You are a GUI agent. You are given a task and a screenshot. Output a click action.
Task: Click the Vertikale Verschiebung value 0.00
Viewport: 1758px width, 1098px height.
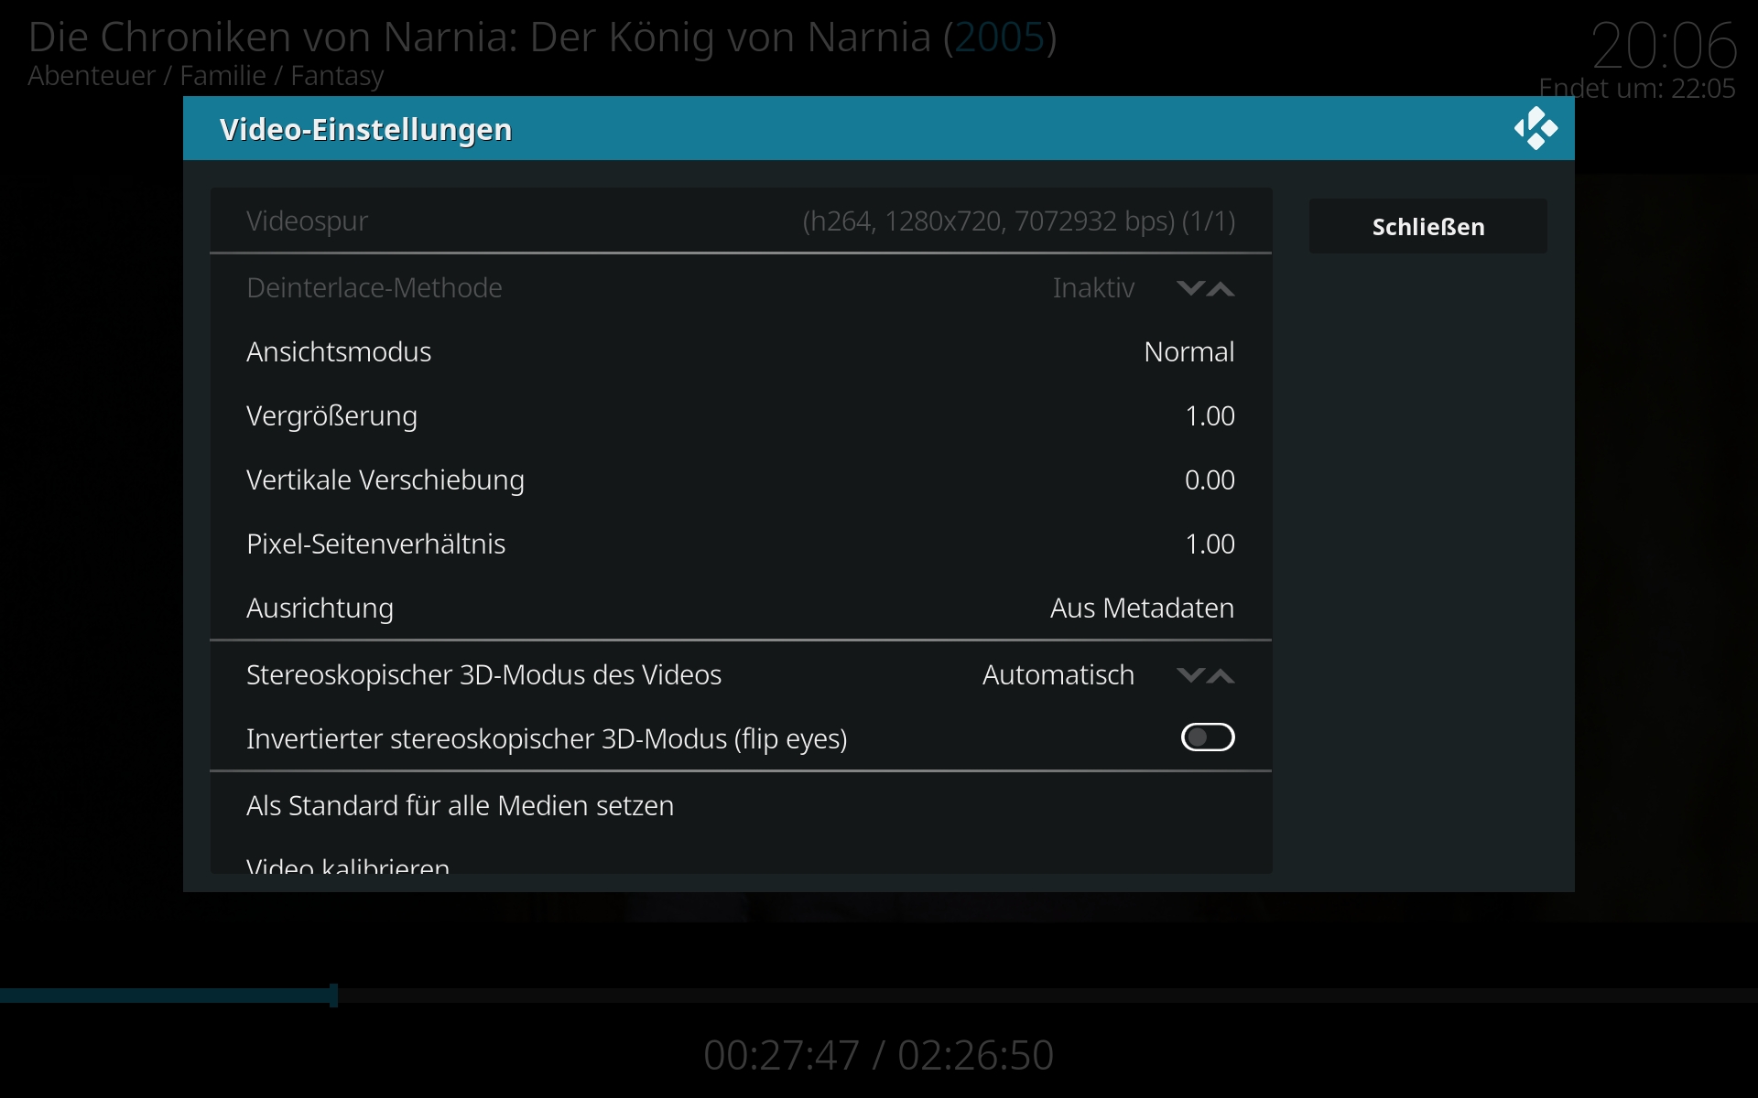click(1210, 479)
